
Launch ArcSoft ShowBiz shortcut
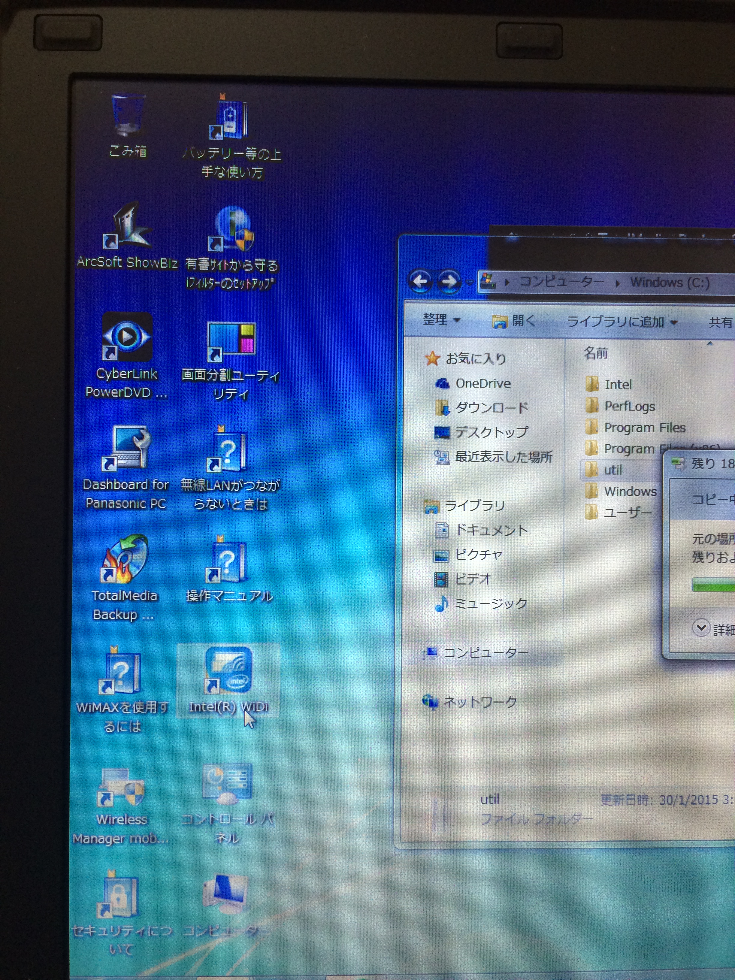coord(128,236)
